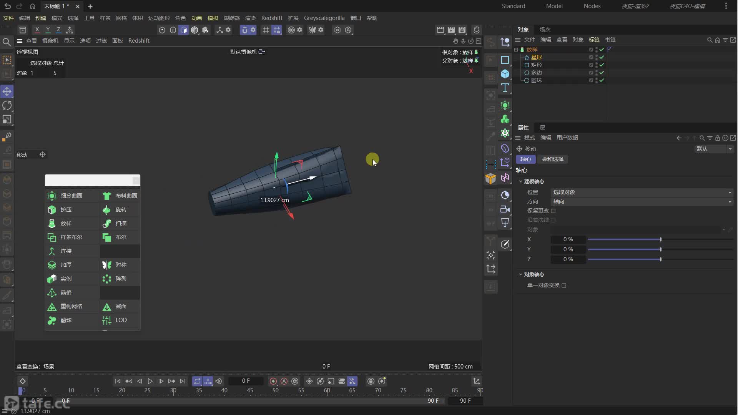Screen dimensions: 738x415
Task: Choose the Remesh (重构网格) generator
Action: (x=72, y=306)
